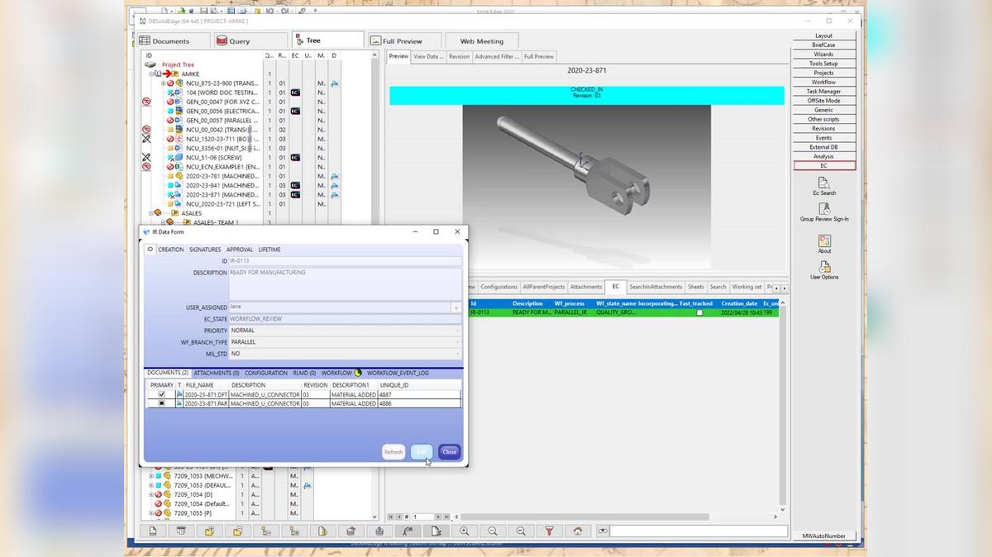Click the D column icon on 2020-23-781 row

[x=334, y=176]
